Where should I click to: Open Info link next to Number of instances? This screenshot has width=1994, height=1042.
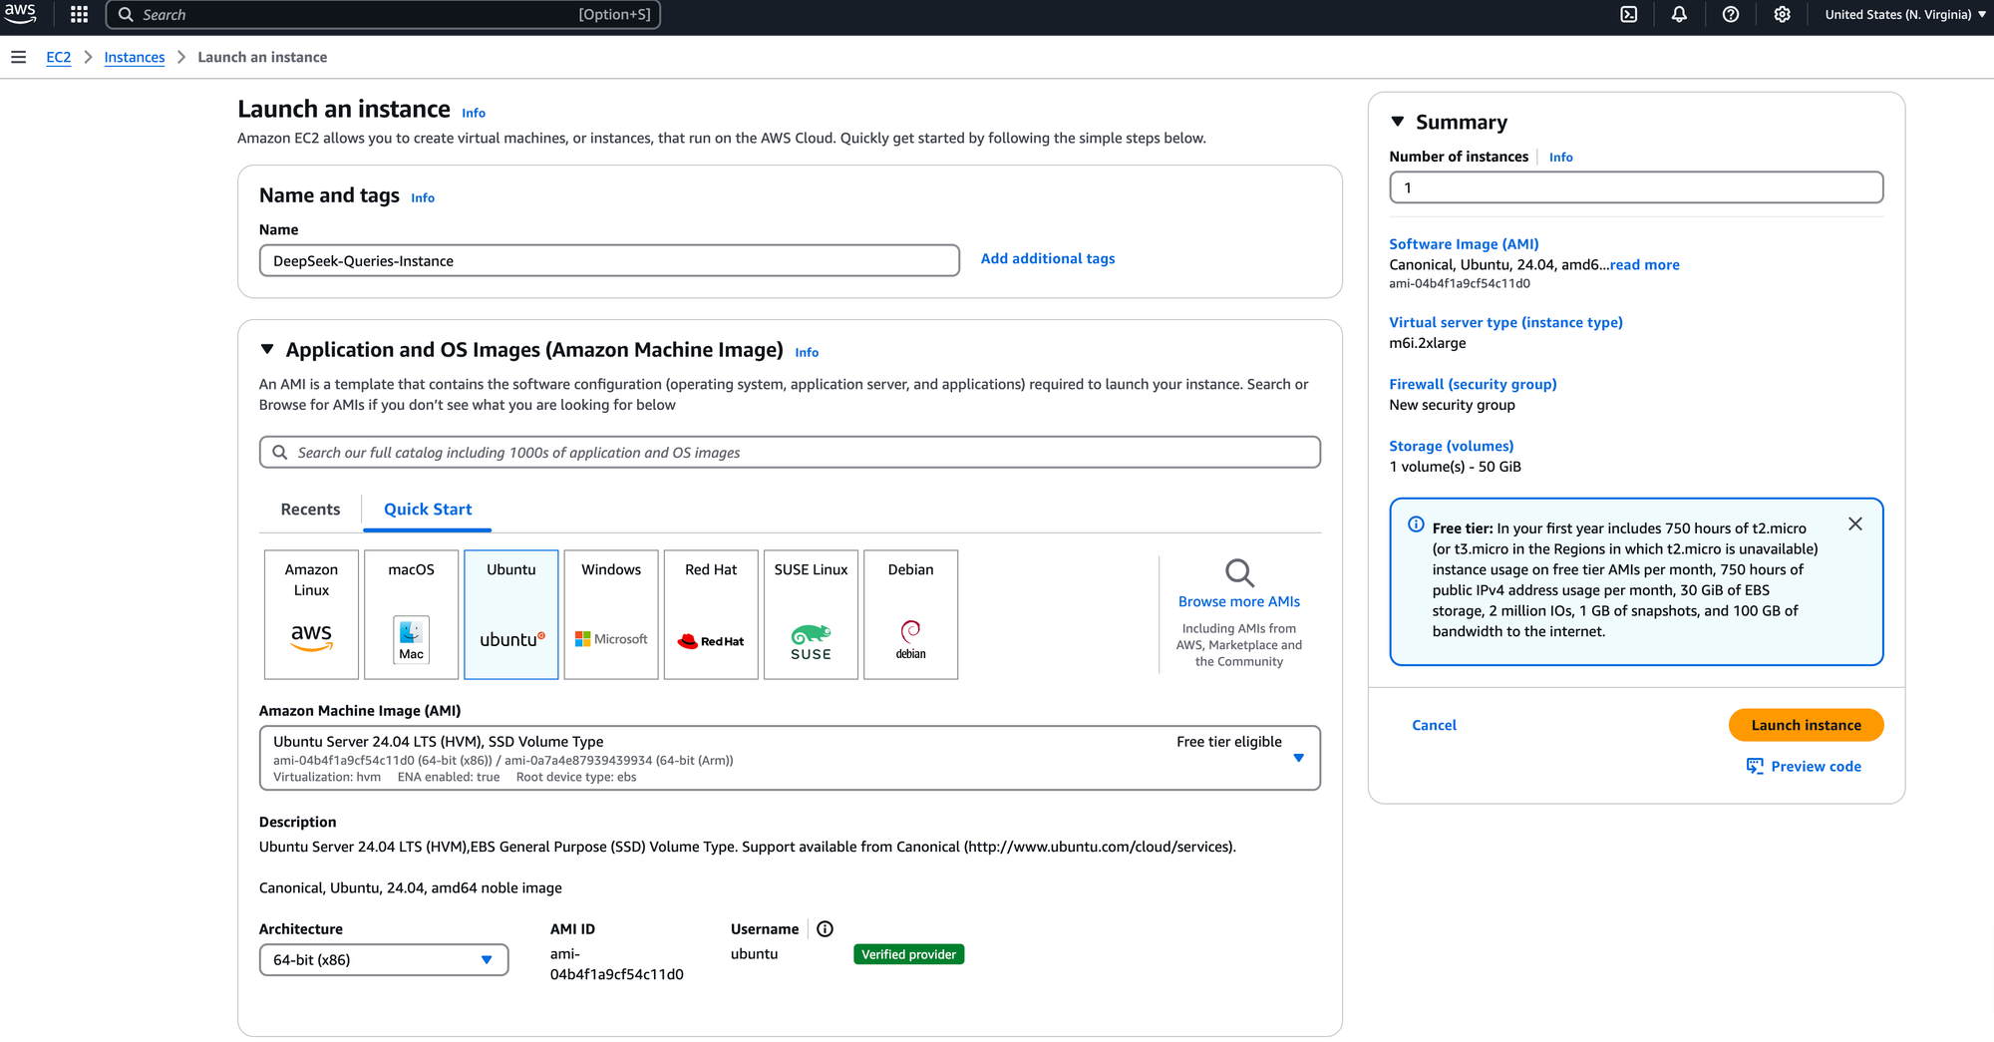1560,157
